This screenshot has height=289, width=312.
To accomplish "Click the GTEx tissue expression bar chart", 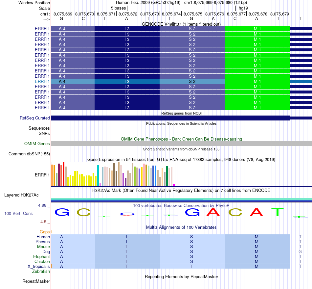I will coord(113,174).
